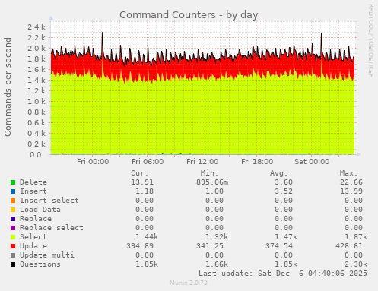Click the Avg: column header
378x291 pixels.
click(279, 173)
